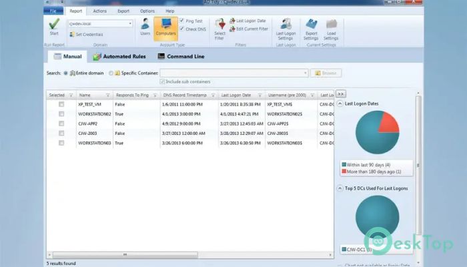The width and height of the screenshot is (467, 267).
Task: Click the Load Settings icon
Action: [x=331, y=24]
